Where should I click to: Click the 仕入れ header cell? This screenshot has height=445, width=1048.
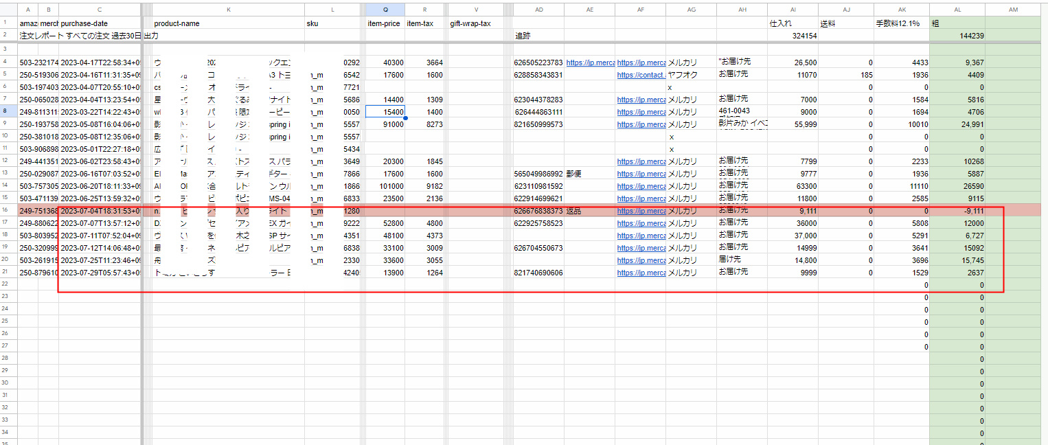[793, 23]
